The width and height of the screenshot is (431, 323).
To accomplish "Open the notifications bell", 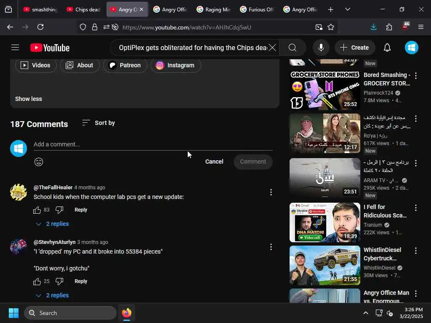I will point(387,48).
